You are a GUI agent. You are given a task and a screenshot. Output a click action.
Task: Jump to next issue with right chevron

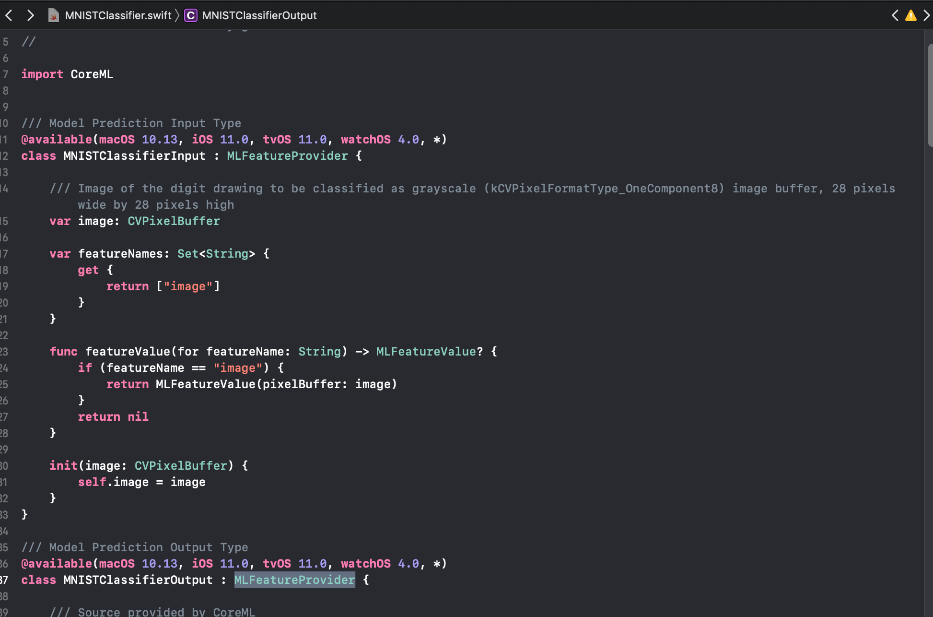click(926, 15)
